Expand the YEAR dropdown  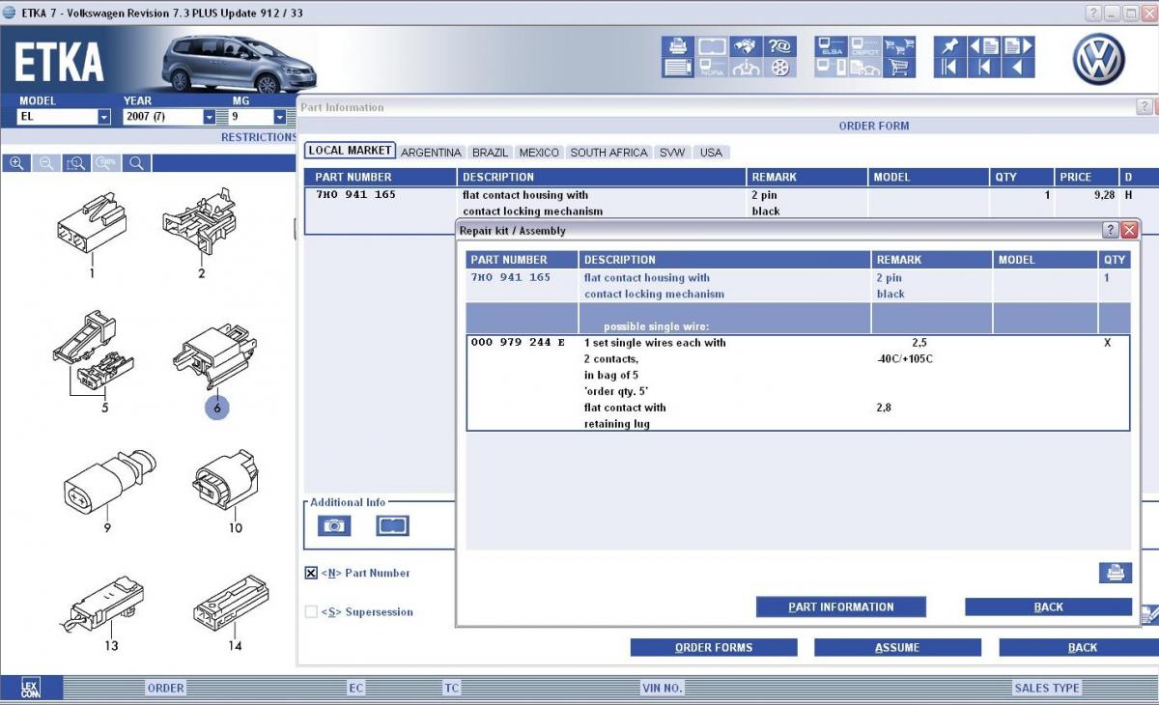(209, 117)
